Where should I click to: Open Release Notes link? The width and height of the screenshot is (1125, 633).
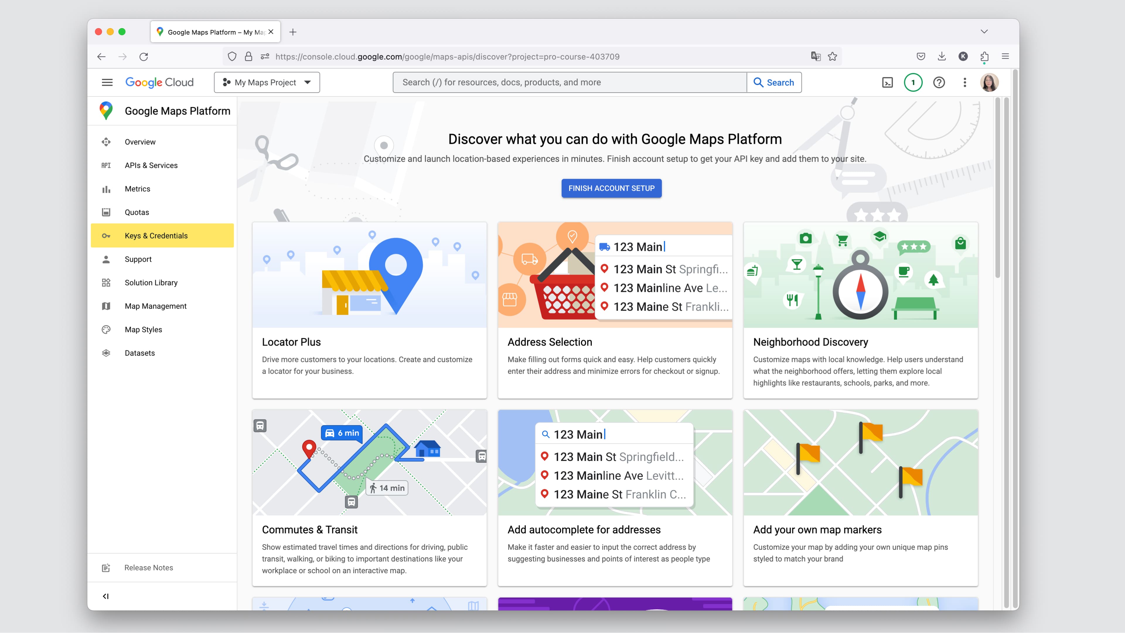click(149, 568)
